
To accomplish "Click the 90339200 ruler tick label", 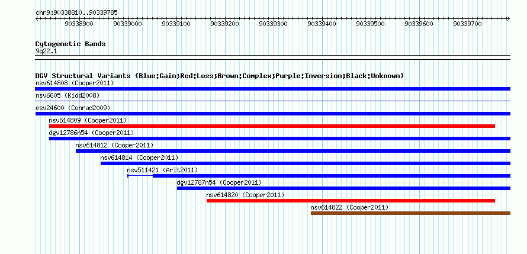I will click(x=225, y=24).
